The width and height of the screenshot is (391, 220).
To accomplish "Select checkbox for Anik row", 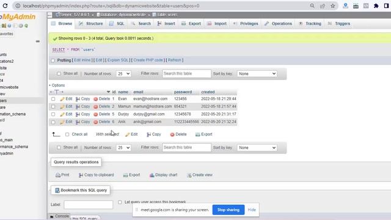I will (x=53, y=122).
